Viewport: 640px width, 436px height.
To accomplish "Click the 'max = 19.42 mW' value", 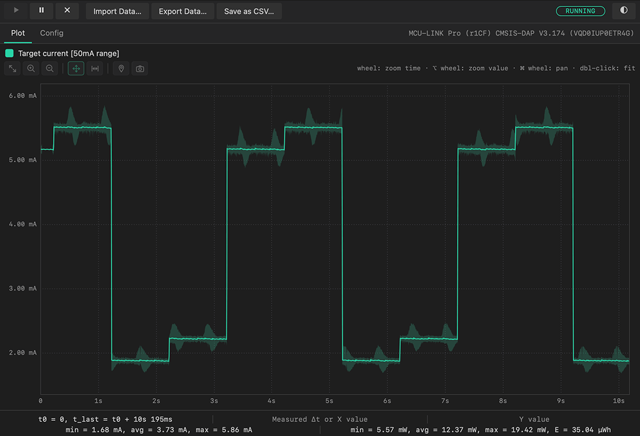I will [516, 430].
